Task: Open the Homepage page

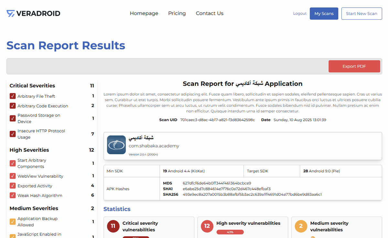Action: pyautogui.click(x=144, y=13)
